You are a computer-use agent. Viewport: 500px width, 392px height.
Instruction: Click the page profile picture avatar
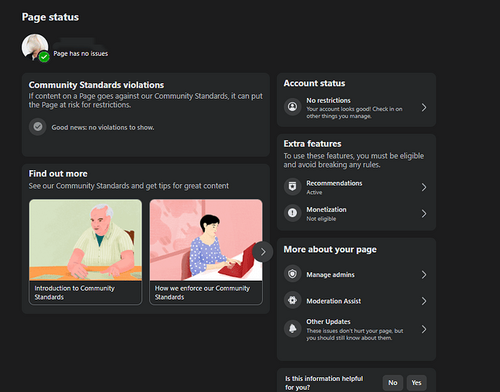[x=35, y=46]
